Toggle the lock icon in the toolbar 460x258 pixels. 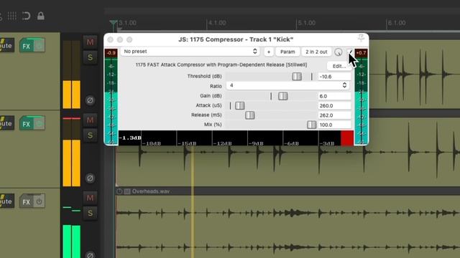(41, 16)
